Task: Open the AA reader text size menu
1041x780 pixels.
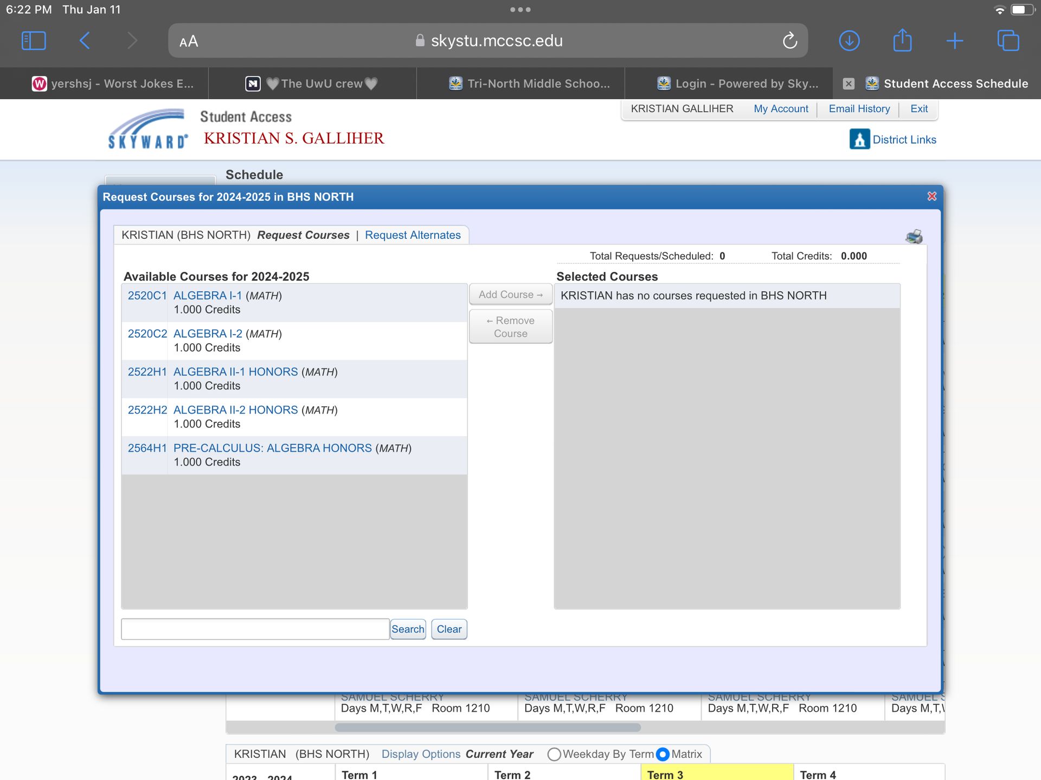Action: coord(189,42)
